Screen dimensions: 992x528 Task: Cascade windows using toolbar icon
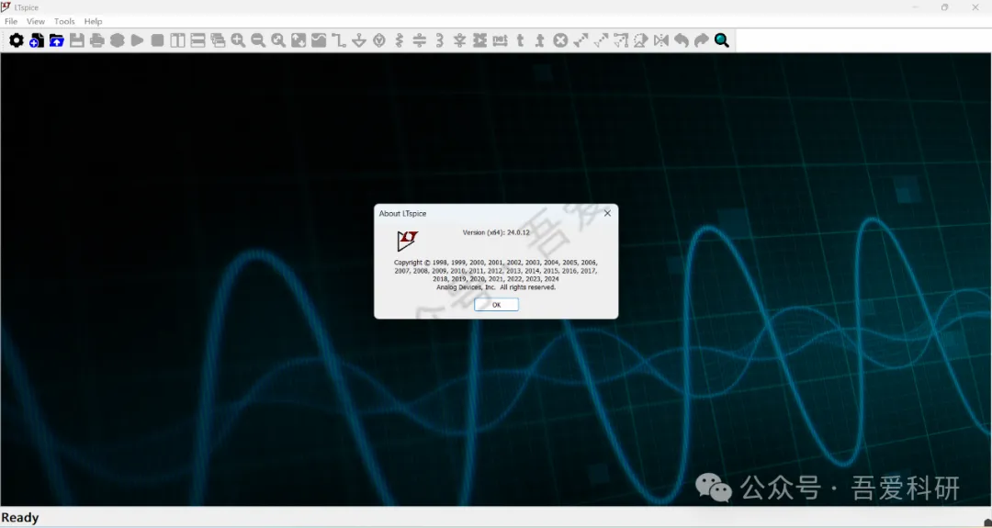point(219,40)
